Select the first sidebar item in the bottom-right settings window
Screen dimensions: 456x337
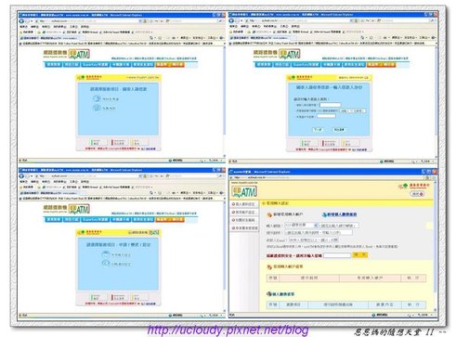click(244, 204)
